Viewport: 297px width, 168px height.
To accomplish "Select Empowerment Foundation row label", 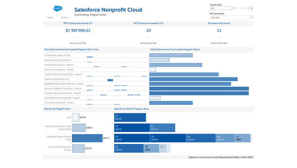I will coord(58,60).
